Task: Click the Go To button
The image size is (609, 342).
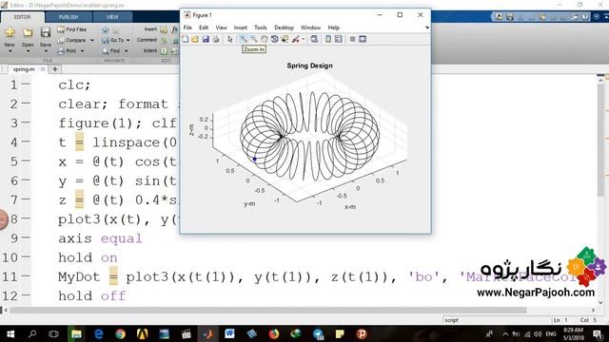Action: click(x=112, y=40)
